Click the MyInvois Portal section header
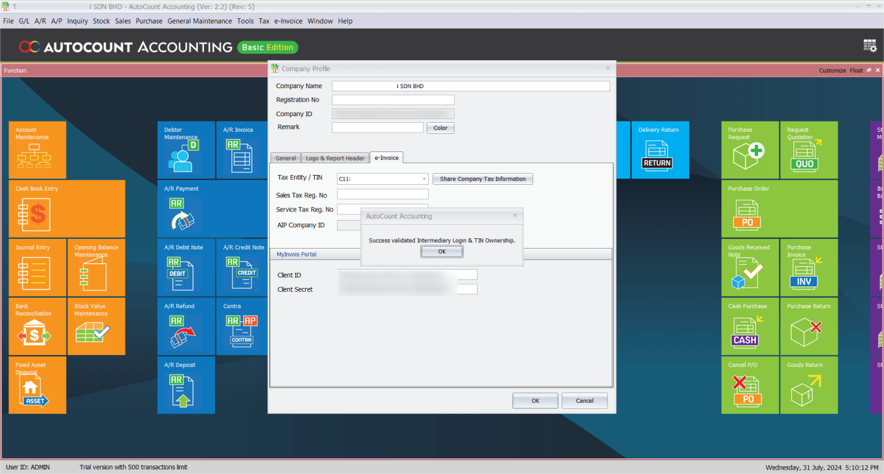This screenshot has height=474, width=884. [x=441, y=254]
